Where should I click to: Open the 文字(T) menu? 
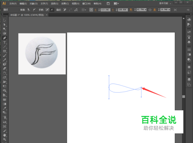(x=44, y=3)
